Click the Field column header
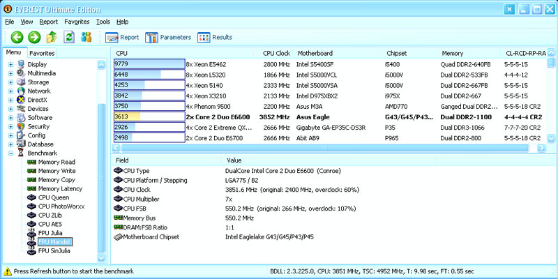The image size is (558, 279). pyautogui.click(x=166, y=160)
